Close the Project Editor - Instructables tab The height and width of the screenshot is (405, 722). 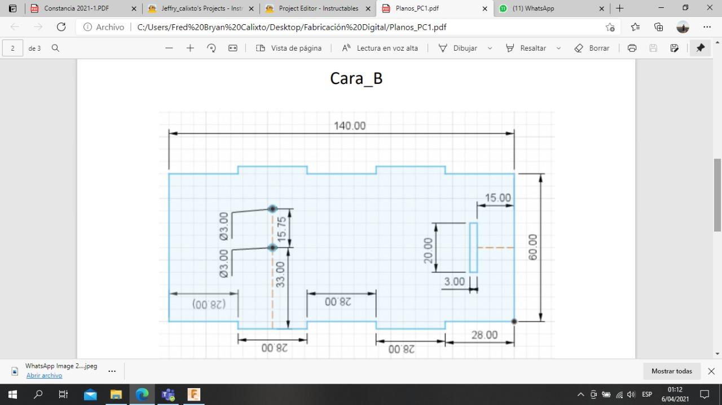[368, 8]
